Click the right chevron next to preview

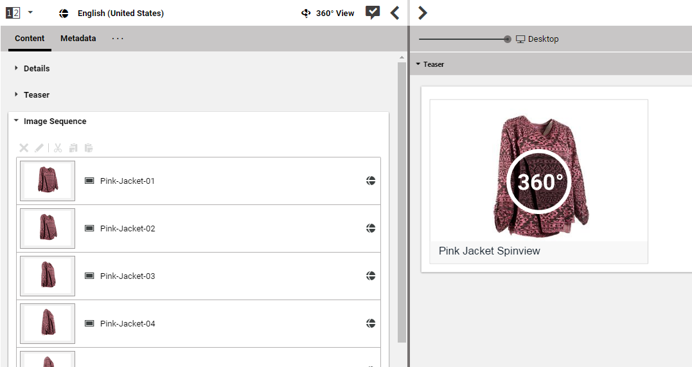(422, 13)
